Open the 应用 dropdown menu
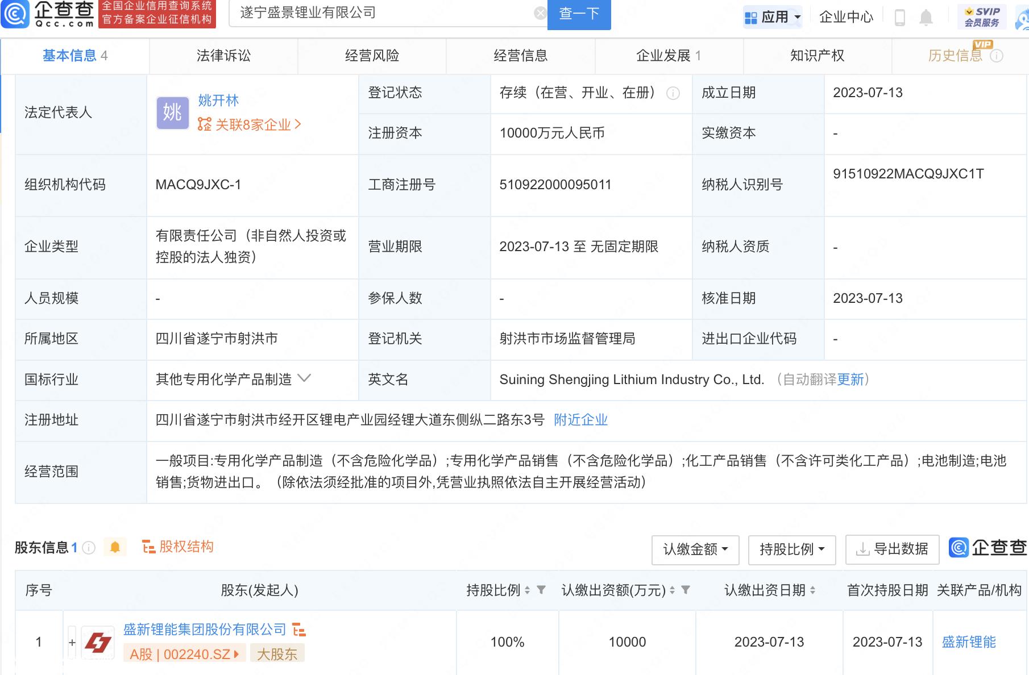Viewport: 1029px width, 675px height. pos(773,17)
